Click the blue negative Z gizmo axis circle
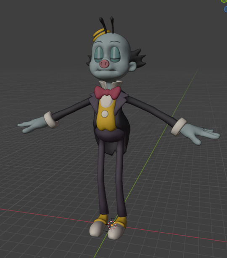This screenshot has height=258, width=227. pyautogui.click(x=226, y=9)
